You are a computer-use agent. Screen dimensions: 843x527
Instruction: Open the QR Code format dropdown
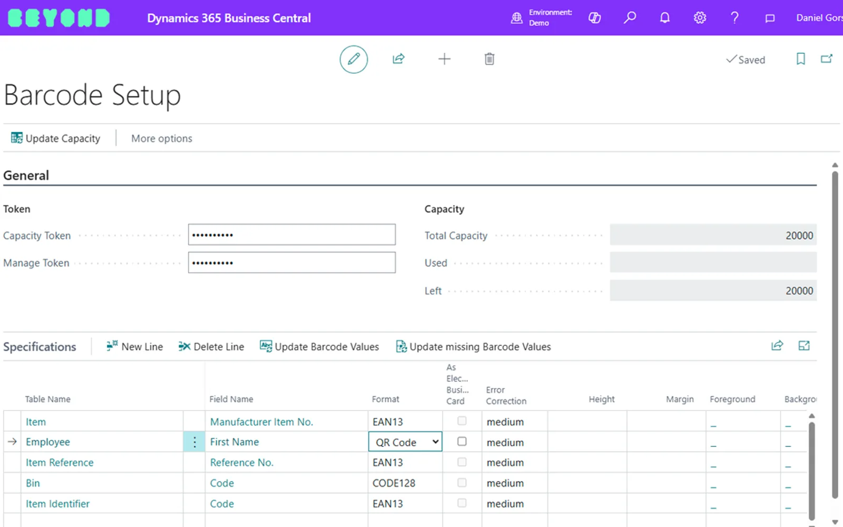click(x=405, y=442)
